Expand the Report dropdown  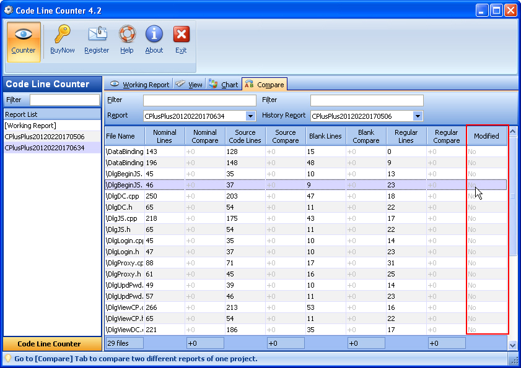point(250,116)
